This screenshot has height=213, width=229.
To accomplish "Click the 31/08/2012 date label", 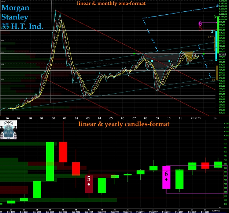I will click(216, 210).
